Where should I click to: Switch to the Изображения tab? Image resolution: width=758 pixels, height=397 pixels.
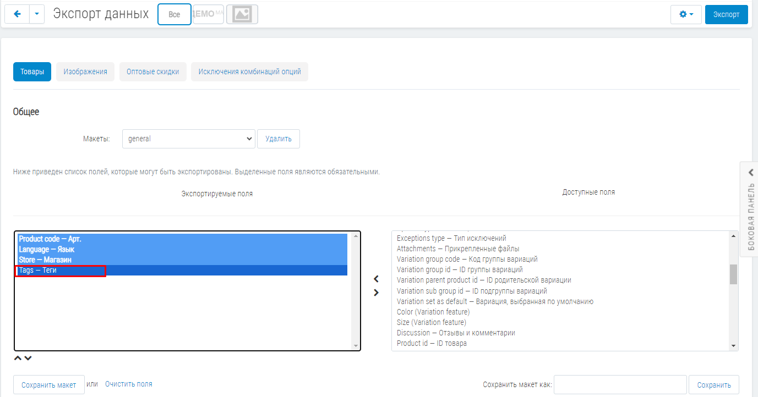(x=85, y=71)
